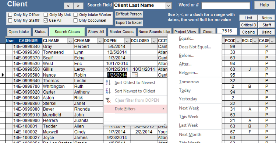
Task: Click the Critical D button
Action: click(x=248, y=25)
